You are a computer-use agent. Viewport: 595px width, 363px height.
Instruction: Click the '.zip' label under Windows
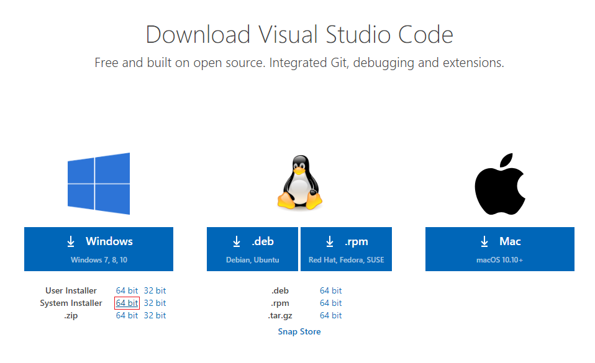pyautogui.click(x=71, y=316)
